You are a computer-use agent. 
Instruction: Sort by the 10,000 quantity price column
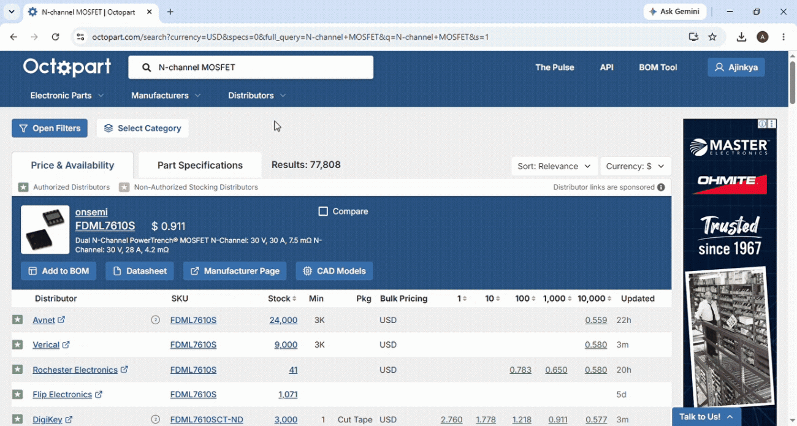[594, 299]
